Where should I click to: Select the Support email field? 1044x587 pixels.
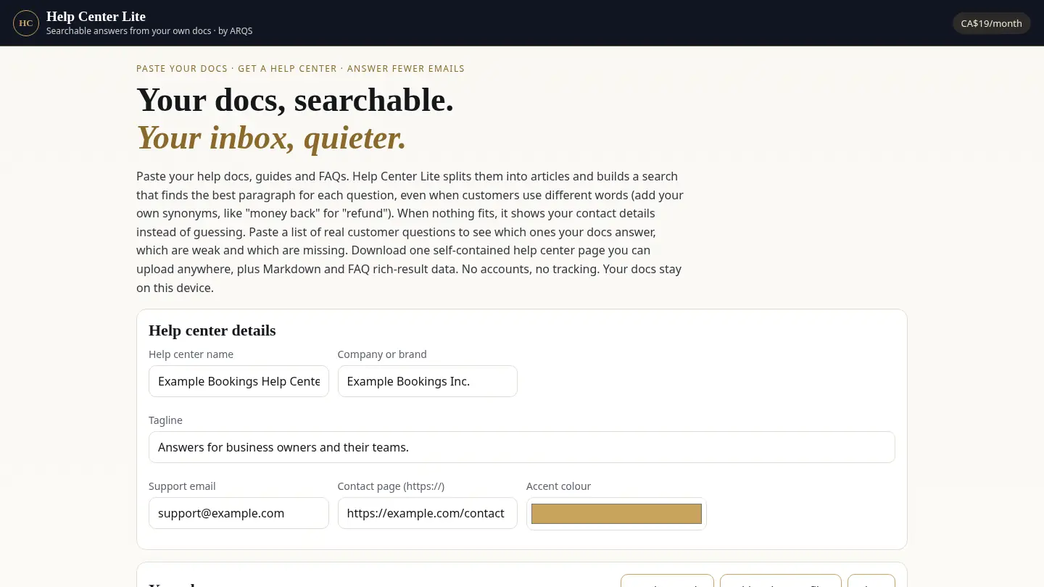(239, 513)
